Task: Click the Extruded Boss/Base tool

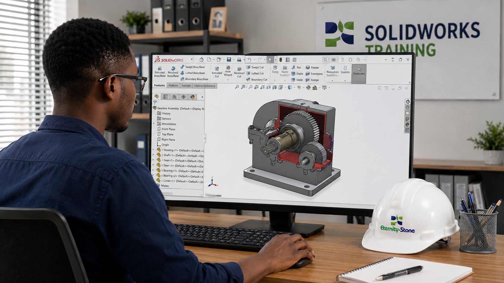Action: [160, 72]
